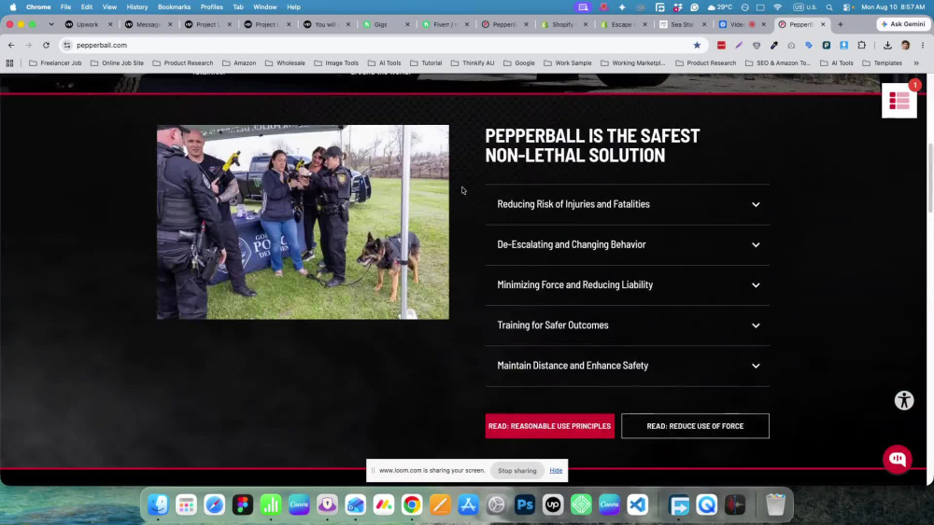Open Freelancer Job bookmark folder
This screenshot has width=934, height=525.
pyautogui.click(x=55, y=63)
